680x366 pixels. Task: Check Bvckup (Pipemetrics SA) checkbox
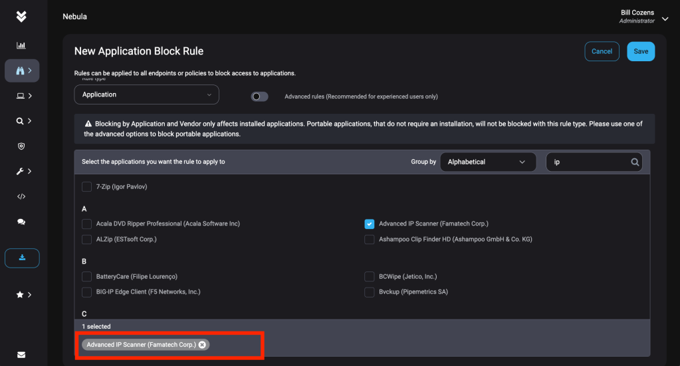click(369, 291)
